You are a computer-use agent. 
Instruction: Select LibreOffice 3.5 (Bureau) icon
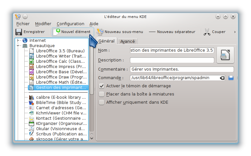(31, 51)
